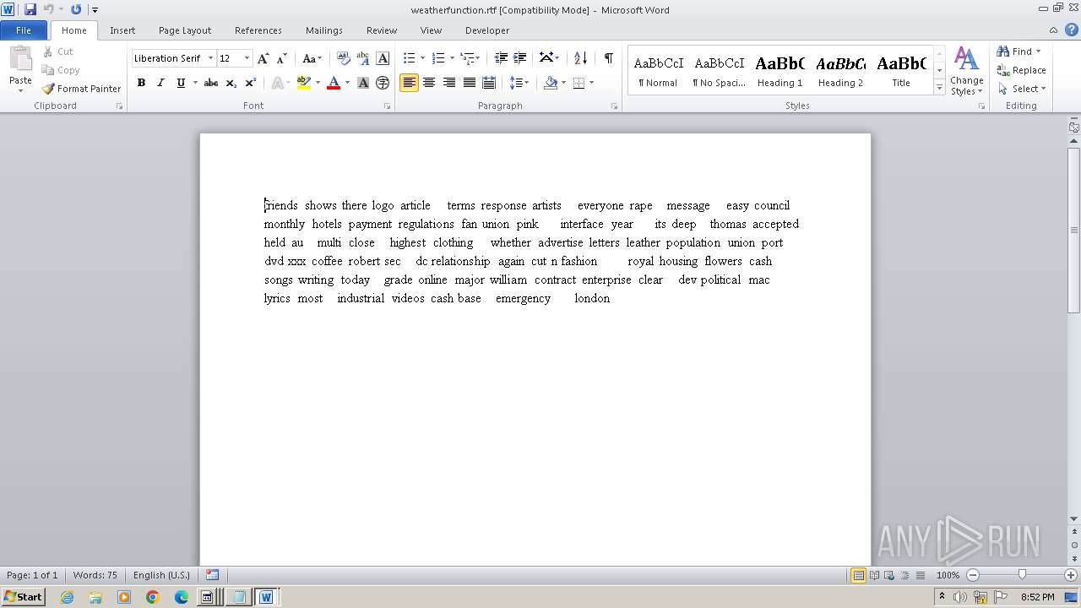Image resolution: width=1081 pixels, height=608 pixels.
Task: Switch to the Mailings tab
Action: pyautogui.click(x=324, y=30)
